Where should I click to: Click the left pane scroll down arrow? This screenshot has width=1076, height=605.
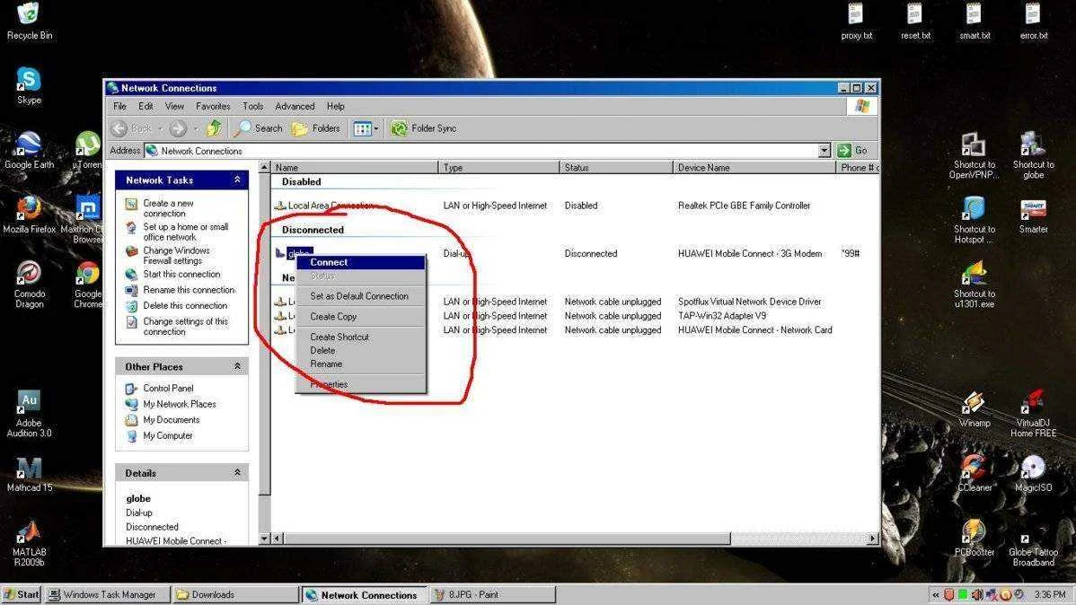pyautogui.click(x=265, y=539)
